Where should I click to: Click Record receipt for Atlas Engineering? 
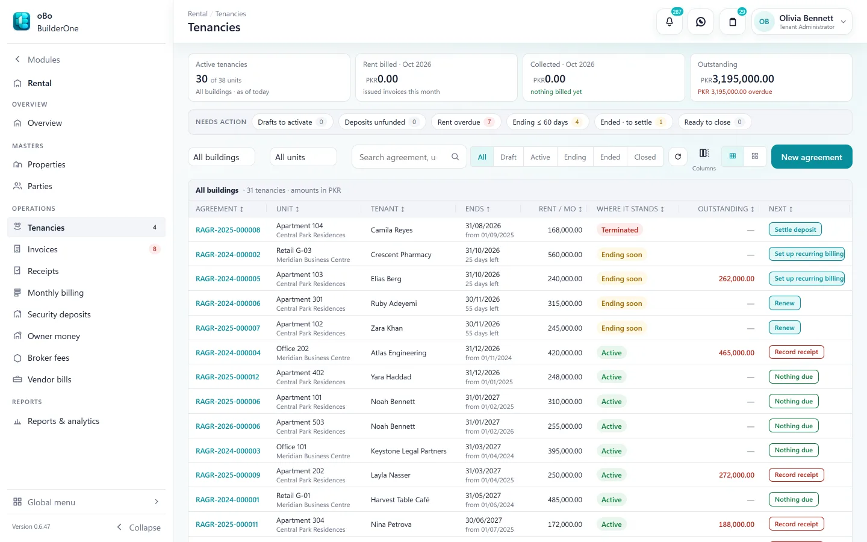(x=796, y=352)
